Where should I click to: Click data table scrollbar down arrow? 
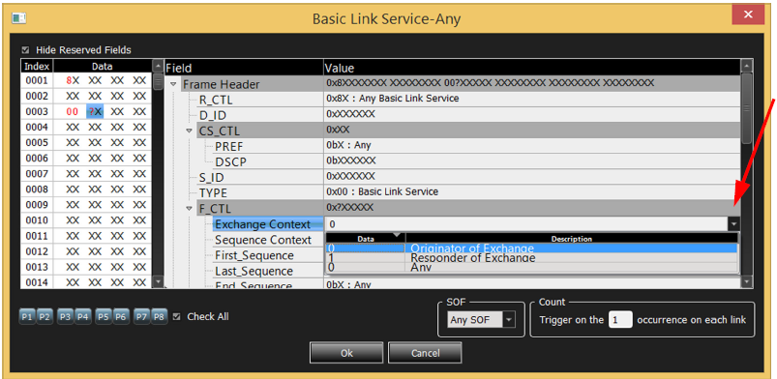click(158, 282)
